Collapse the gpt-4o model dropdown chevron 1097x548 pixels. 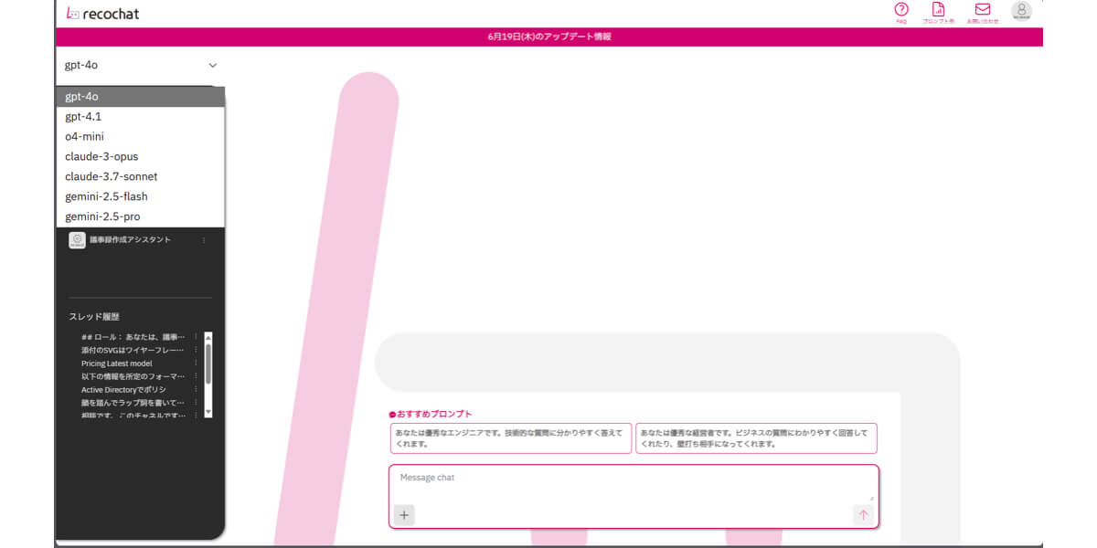[x=213, y=66]
